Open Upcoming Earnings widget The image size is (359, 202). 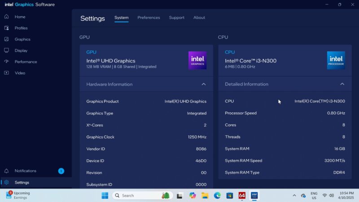pos(18,195)
